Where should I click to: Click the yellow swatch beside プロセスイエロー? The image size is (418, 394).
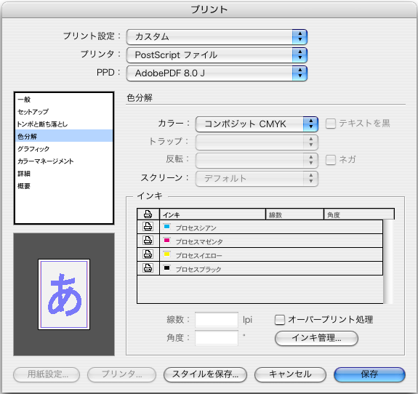pos(167,254)
